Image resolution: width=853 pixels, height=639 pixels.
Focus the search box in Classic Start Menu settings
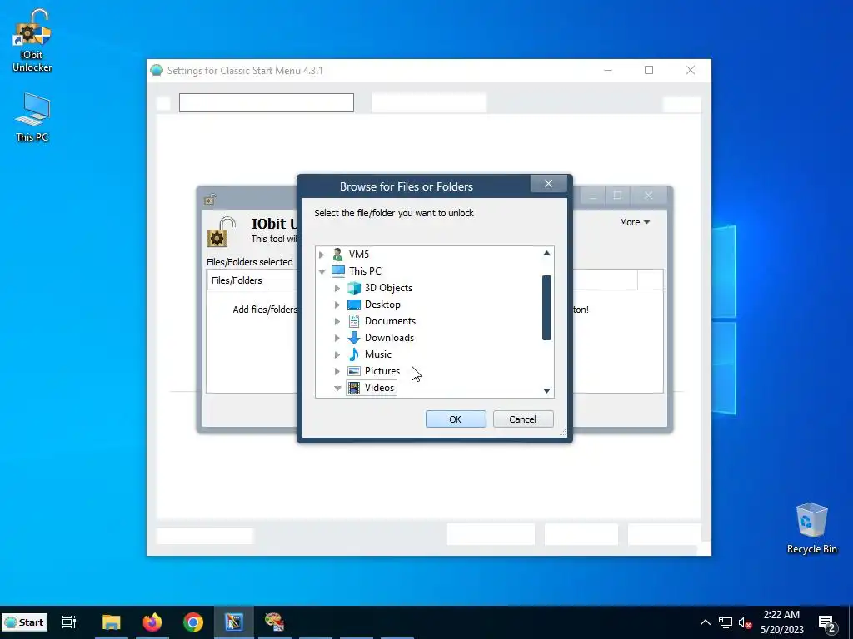(x=266, y=102)
